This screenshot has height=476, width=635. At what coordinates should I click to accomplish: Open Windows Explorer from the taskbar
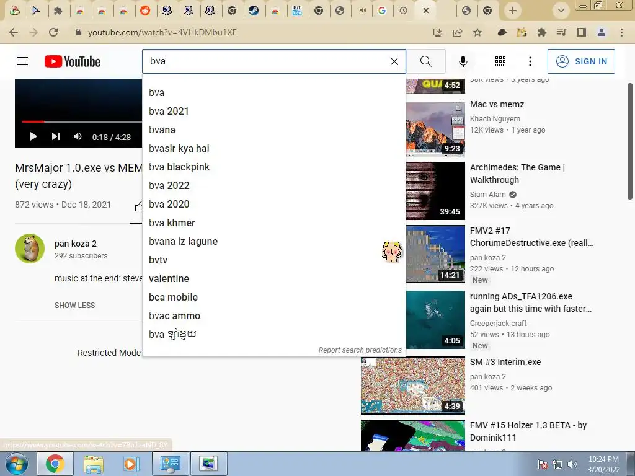94,464
